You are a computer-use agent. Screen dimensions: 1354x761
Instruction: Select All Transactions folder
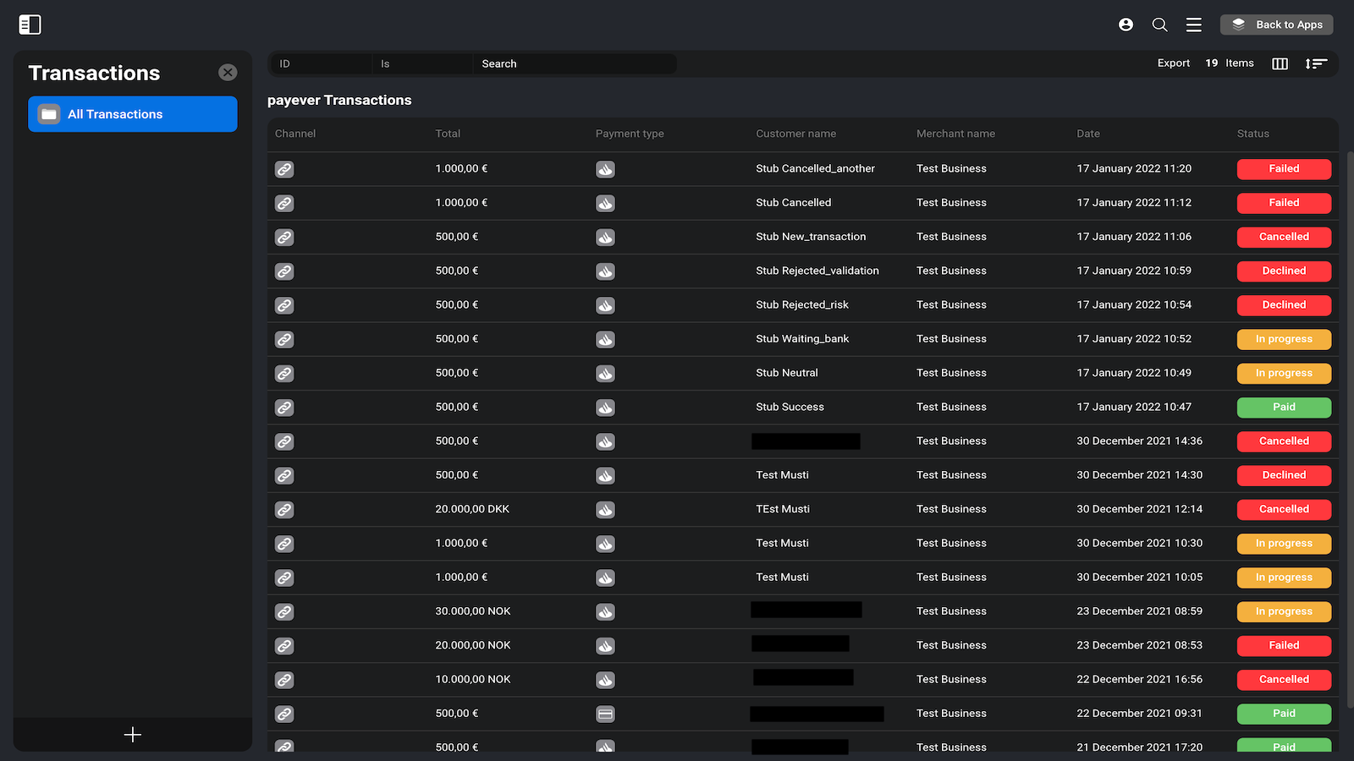(133, 114)
